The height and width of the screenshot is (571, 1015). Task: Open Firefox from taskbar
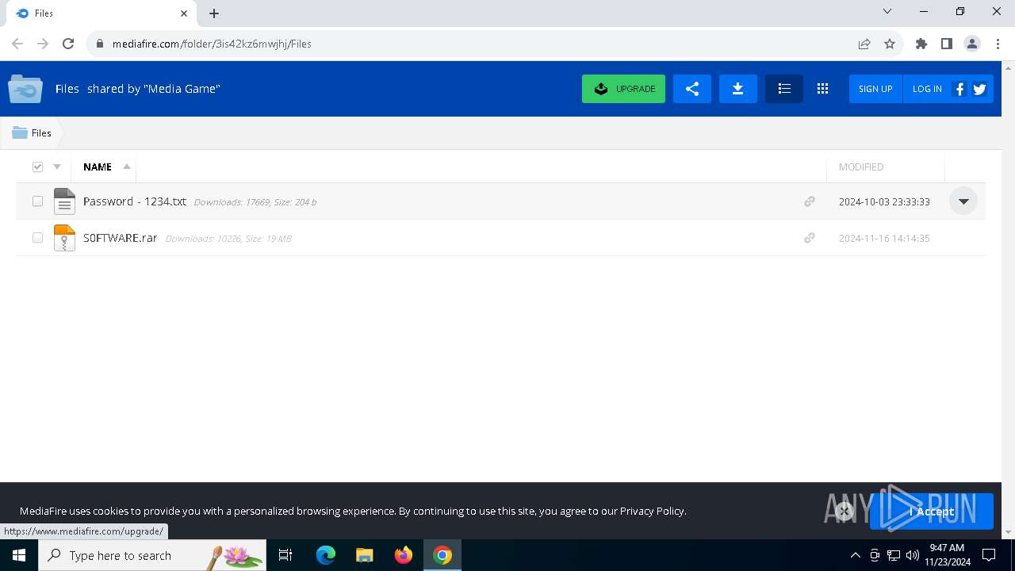coord(404,555)
